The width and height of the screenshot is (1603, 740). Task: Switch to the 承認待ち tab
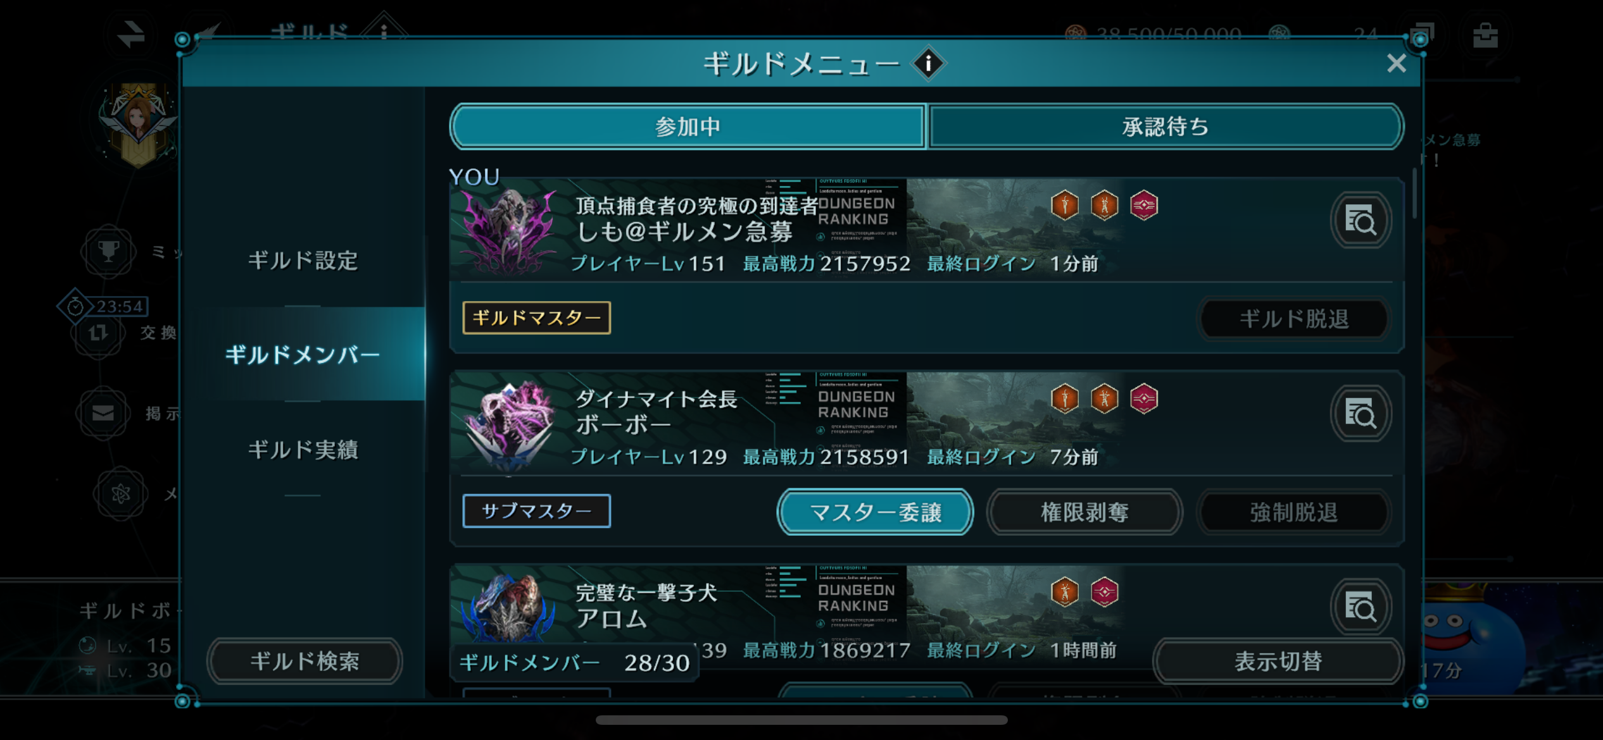coord(1165,126)
